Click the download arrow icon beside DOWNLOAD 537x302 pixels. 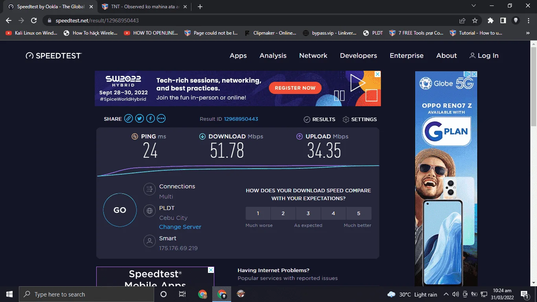coord(202,136)
